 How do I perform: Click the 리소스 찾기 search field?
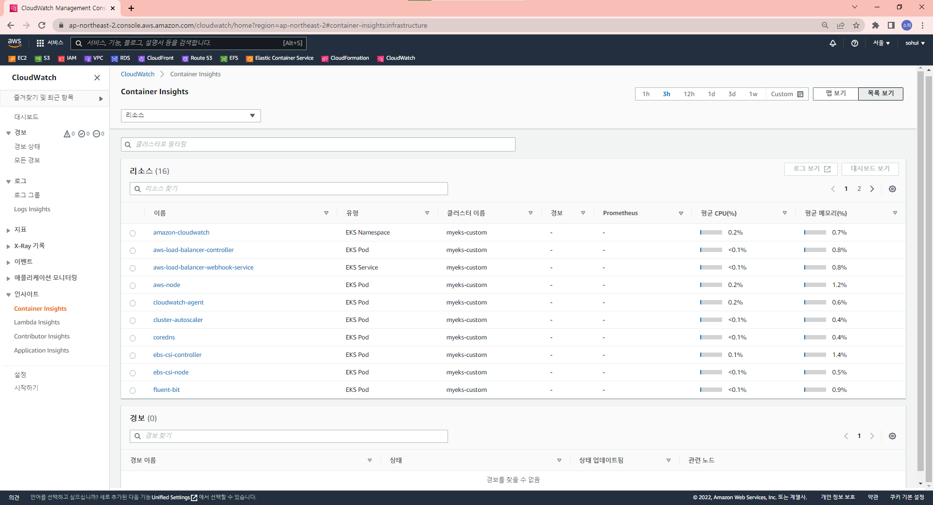click(289, 189)
